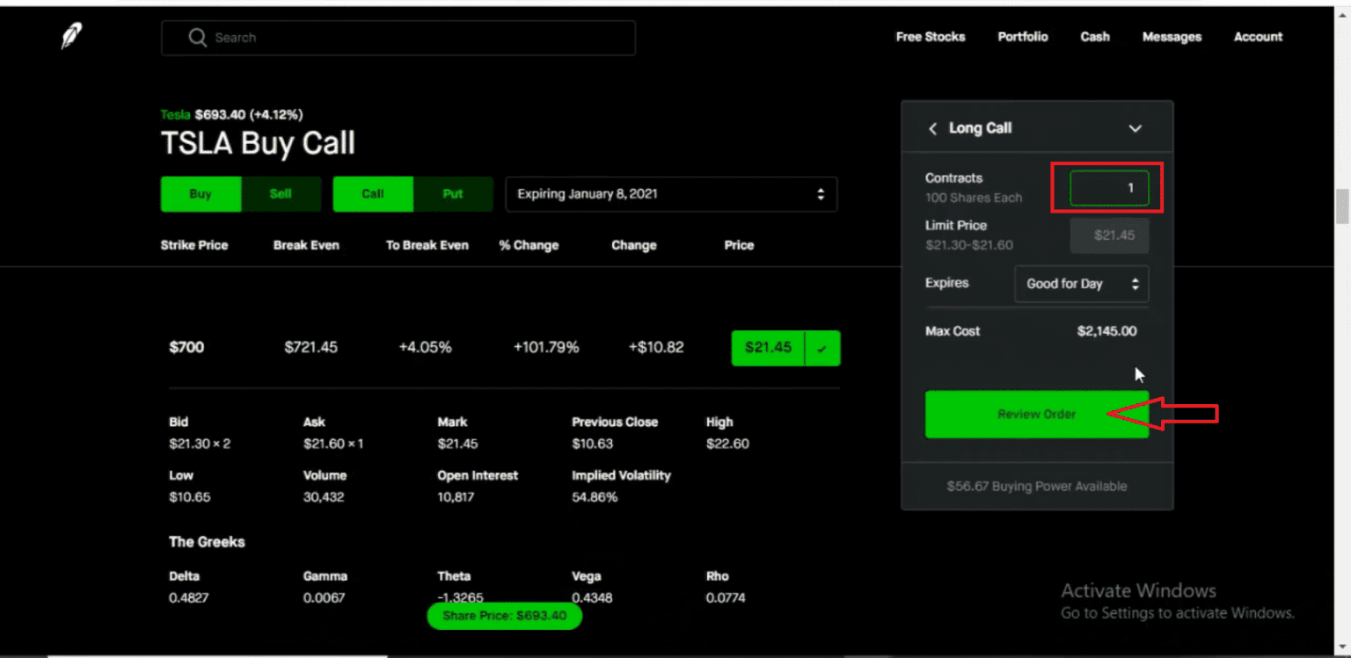Screen dimensions: 1351x658
Task: Click The Greeks section heading
Action: pos(207,542)
